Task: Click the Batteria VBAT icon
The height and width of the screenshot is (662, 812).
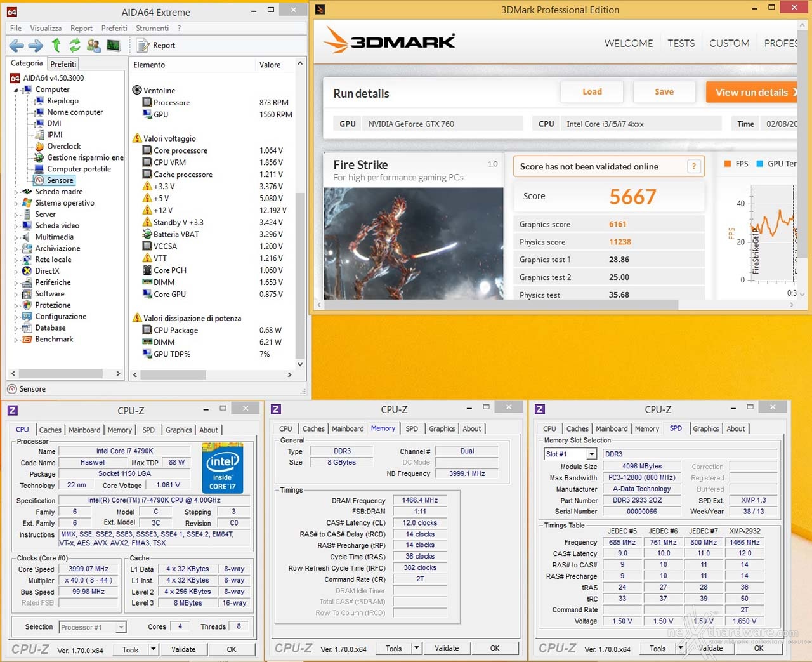Action: [x=147, y=234]
